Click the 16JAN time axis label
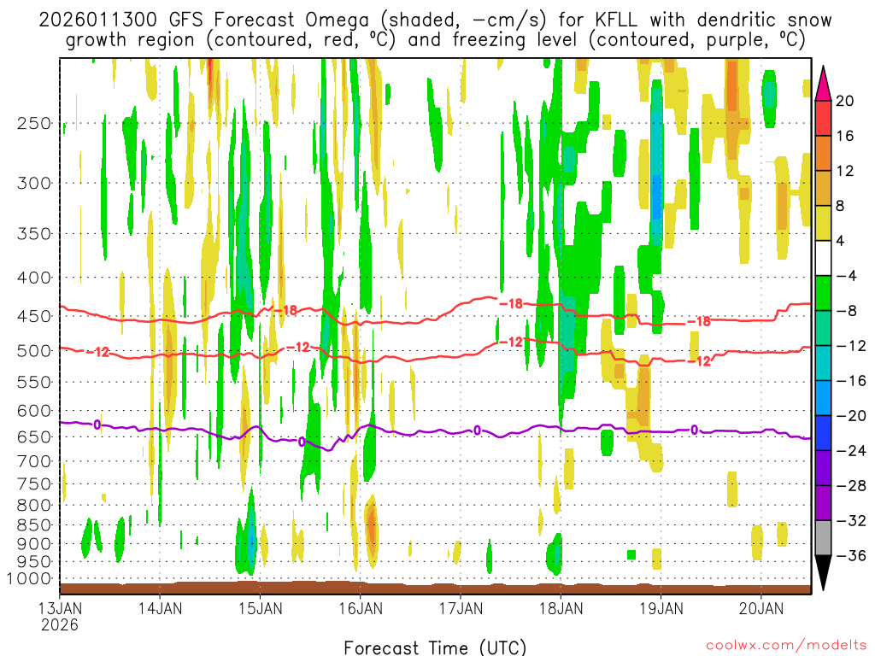 361,608
